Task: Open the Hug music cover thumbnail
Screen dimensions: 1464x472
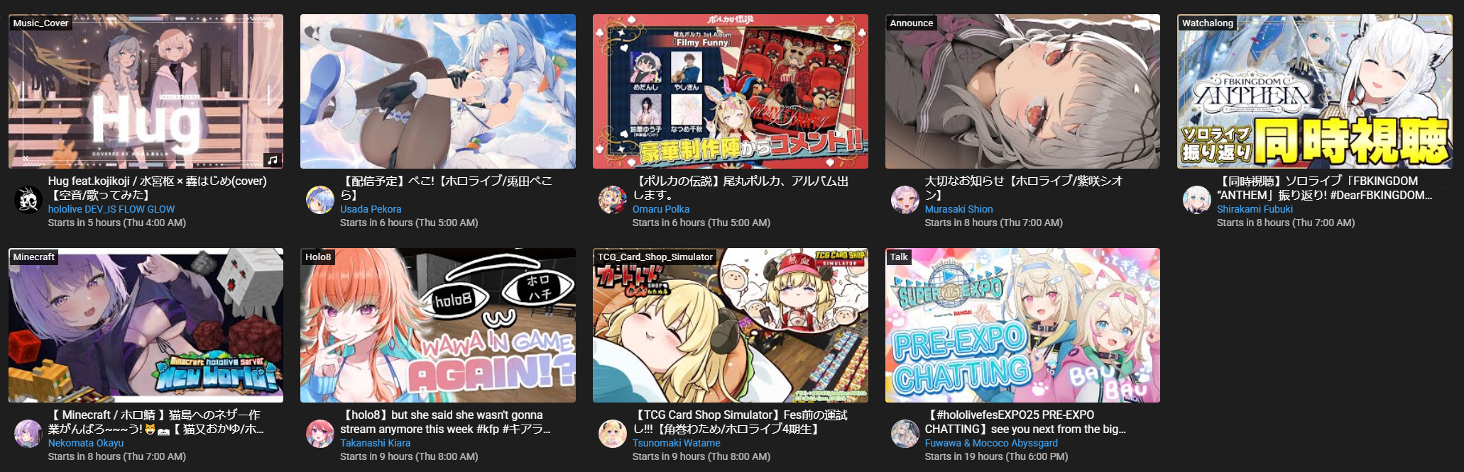Action: click(146, 91)
